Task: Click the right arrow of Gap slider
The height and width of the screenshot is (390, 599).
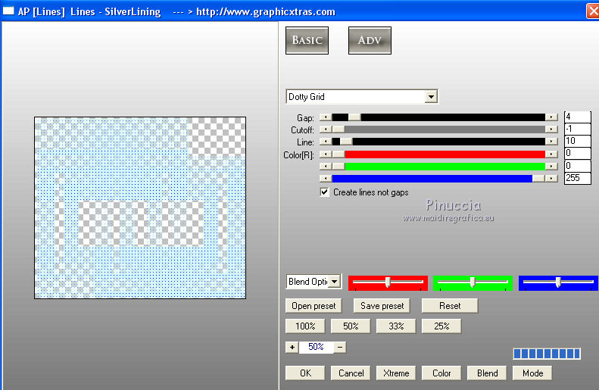Action: 551,117
